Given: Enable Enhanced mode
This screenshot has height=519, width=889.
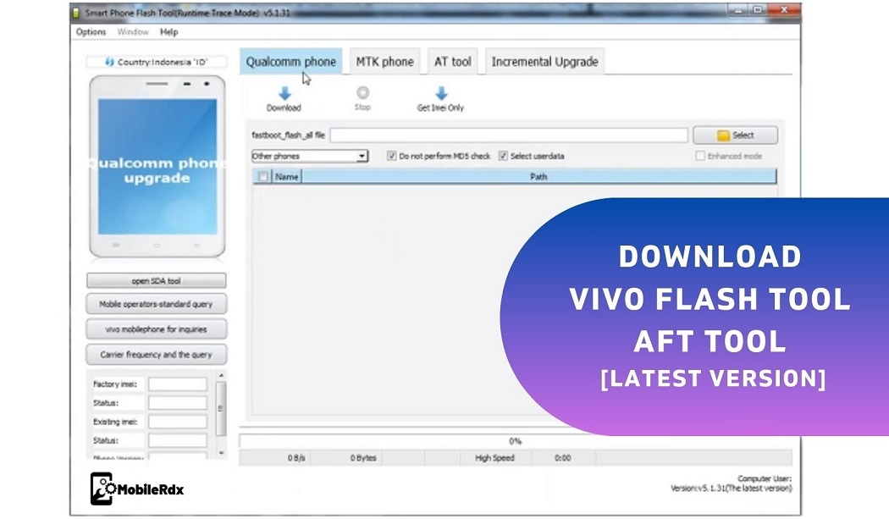Looking at the screenshot, I should pyautogui.click(x=699, y=156).
